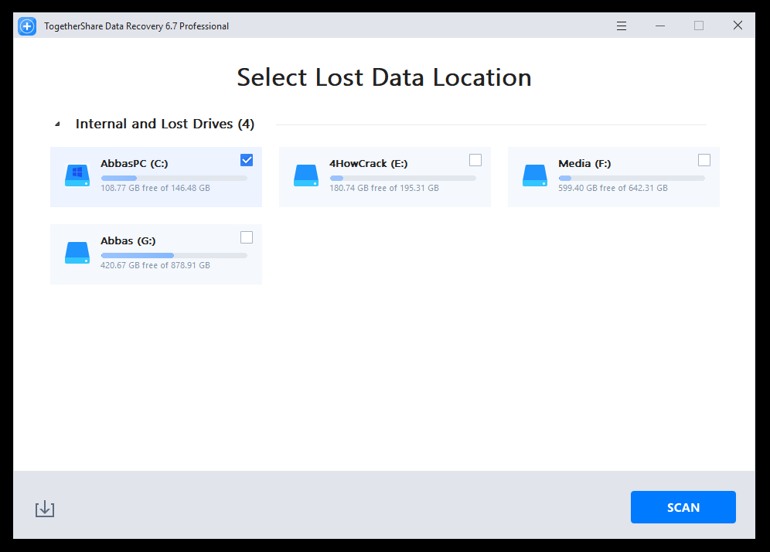Screen dimensions: 770x552
Task: Collapse Internal and Lost Drives section
Action: 57,124
